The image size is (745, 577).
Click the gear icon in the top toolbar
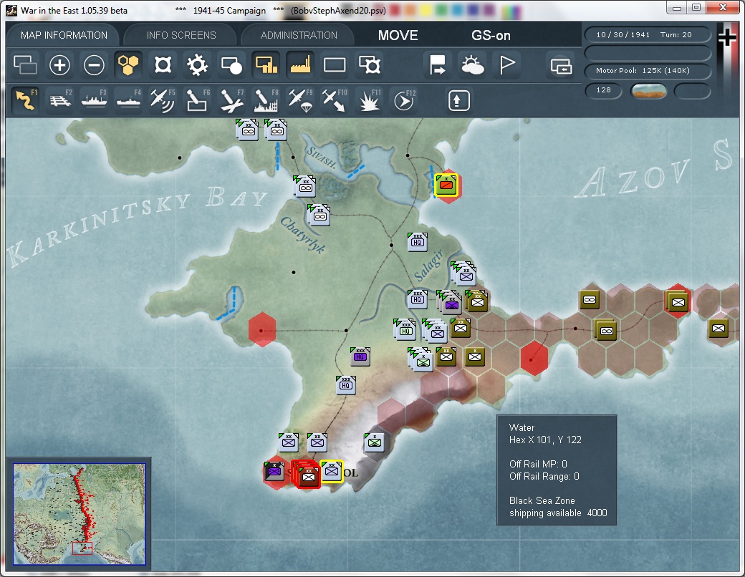tap(197, 65)
